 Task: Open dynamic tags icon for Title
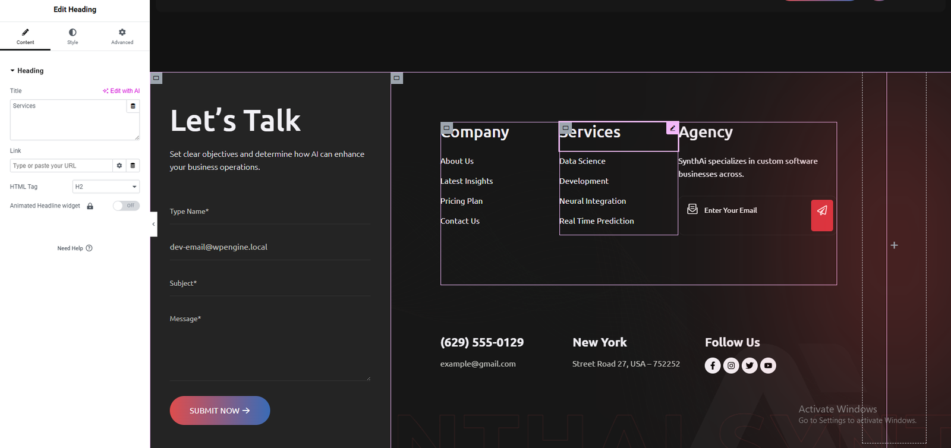pos(133,106)
